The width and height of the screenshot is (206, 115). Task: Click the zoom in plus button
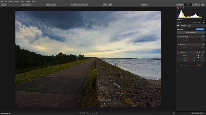coord(86,5)
